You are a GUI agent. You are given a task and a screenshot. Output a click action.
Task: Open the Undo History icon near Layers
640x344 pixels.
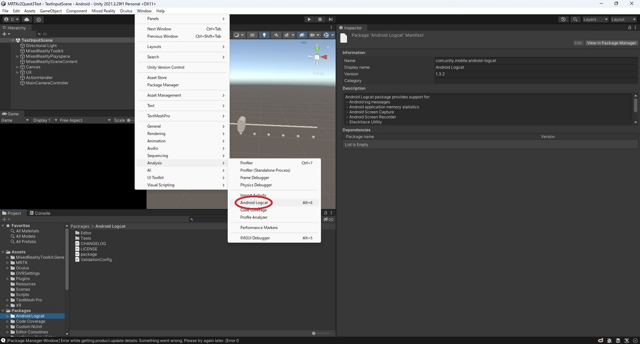pos(563,19)
